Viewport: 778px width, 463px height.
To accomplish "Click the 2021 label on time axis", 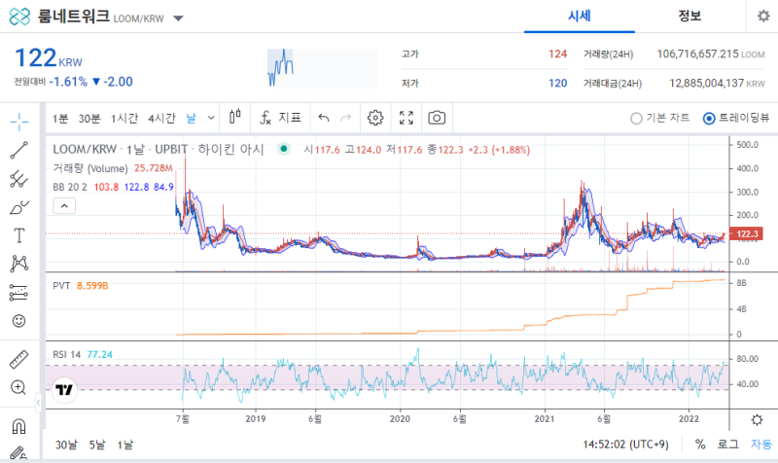I will click(x=544, y=419).
